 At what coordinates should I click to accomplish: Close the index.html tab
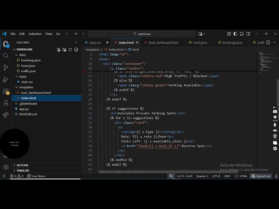[x=137, y=43]
